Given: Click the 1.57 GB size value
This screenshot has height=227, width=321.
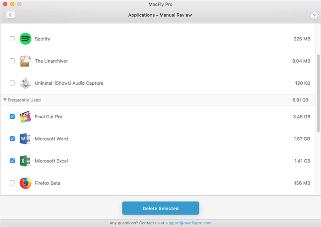Looking at the screenshot, I should pos(302,139).
